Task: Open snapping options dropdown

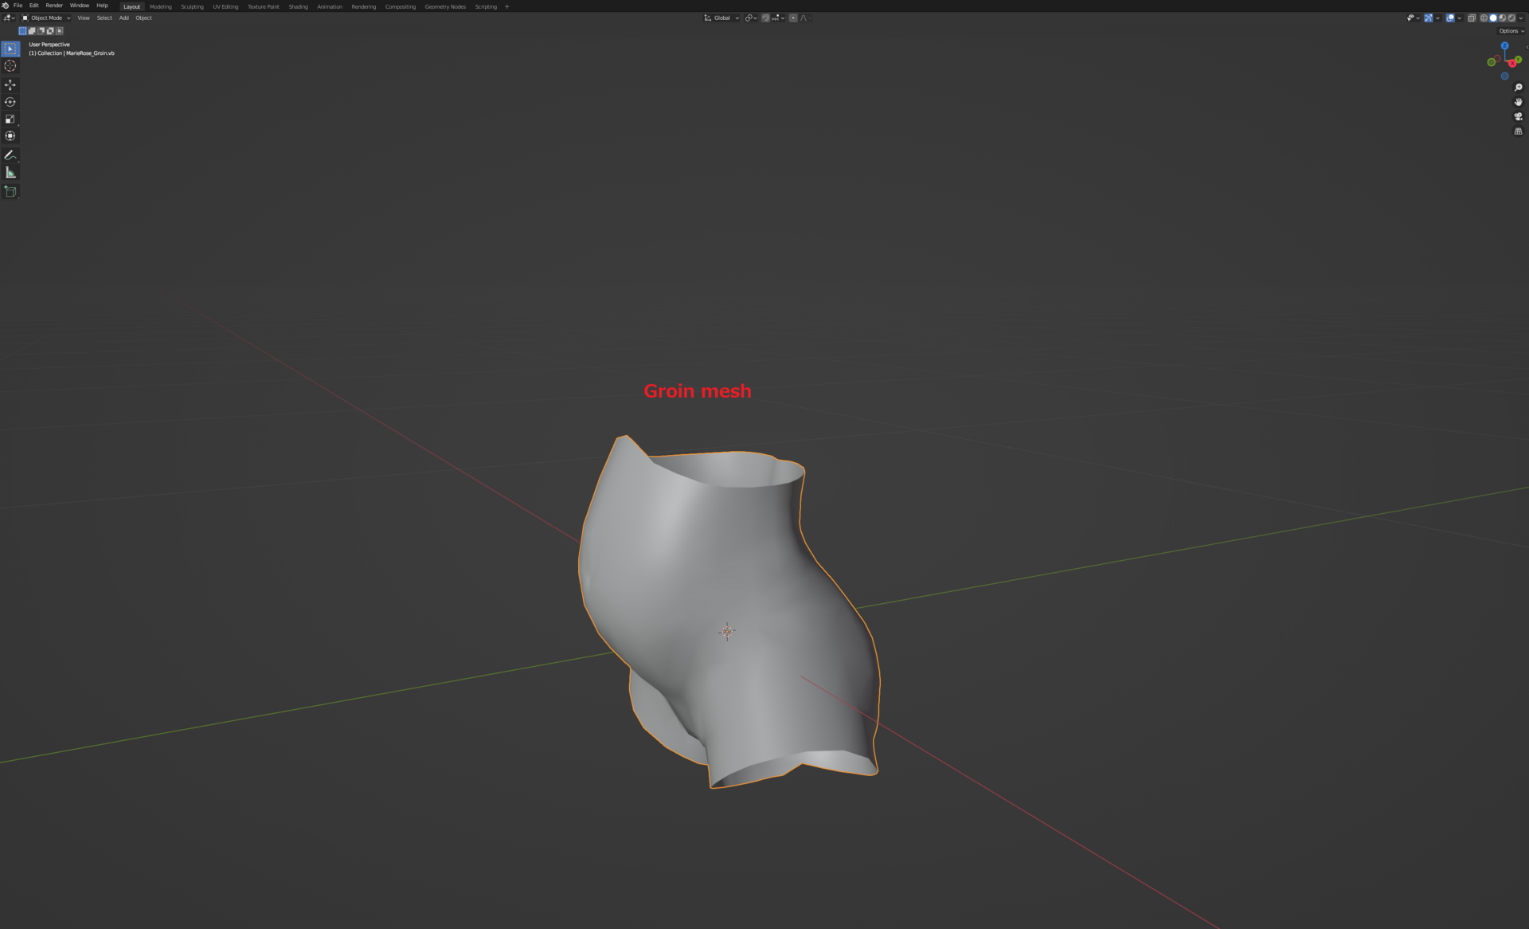Action: pos(778,18)
